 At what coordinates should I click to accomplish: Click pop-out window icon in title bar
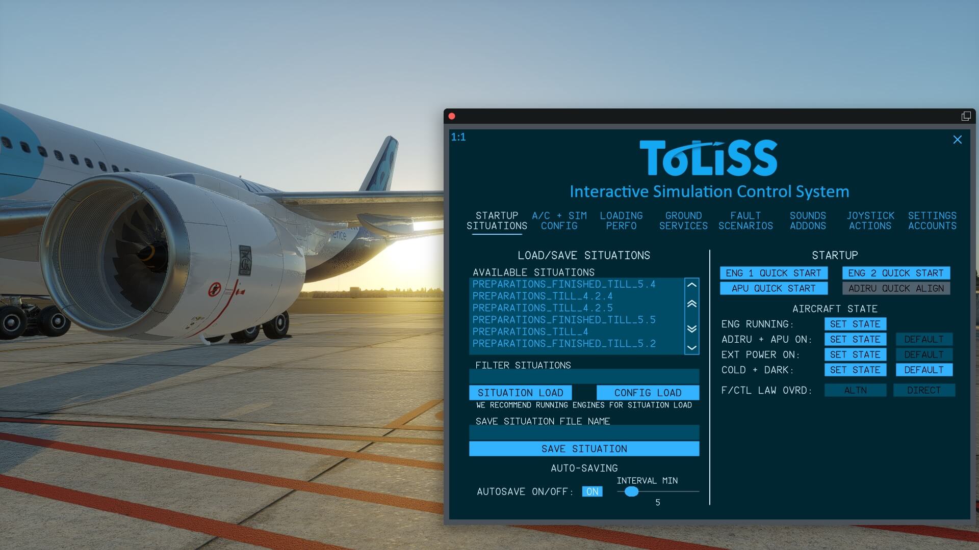(x=966, y=116)
